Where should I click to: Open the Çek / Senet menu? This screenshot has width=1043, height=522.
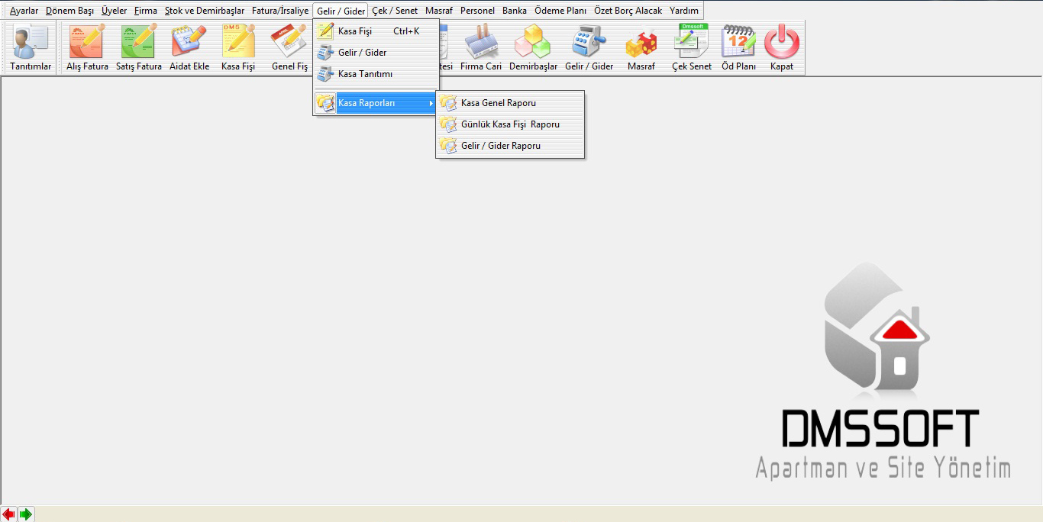pyautogui.click(x=395, y=11)
